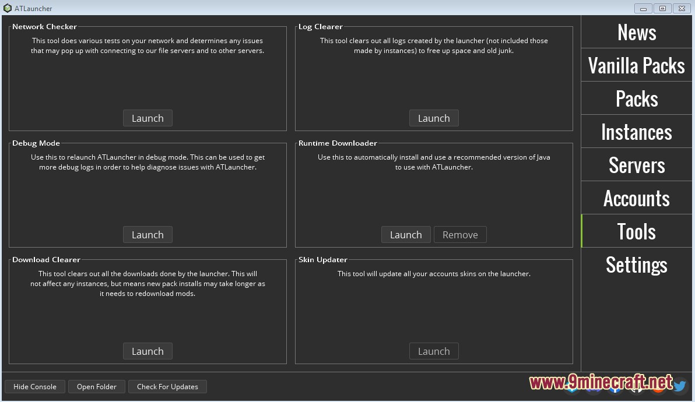Launch the Runtime Downloader

click(406, 235)
